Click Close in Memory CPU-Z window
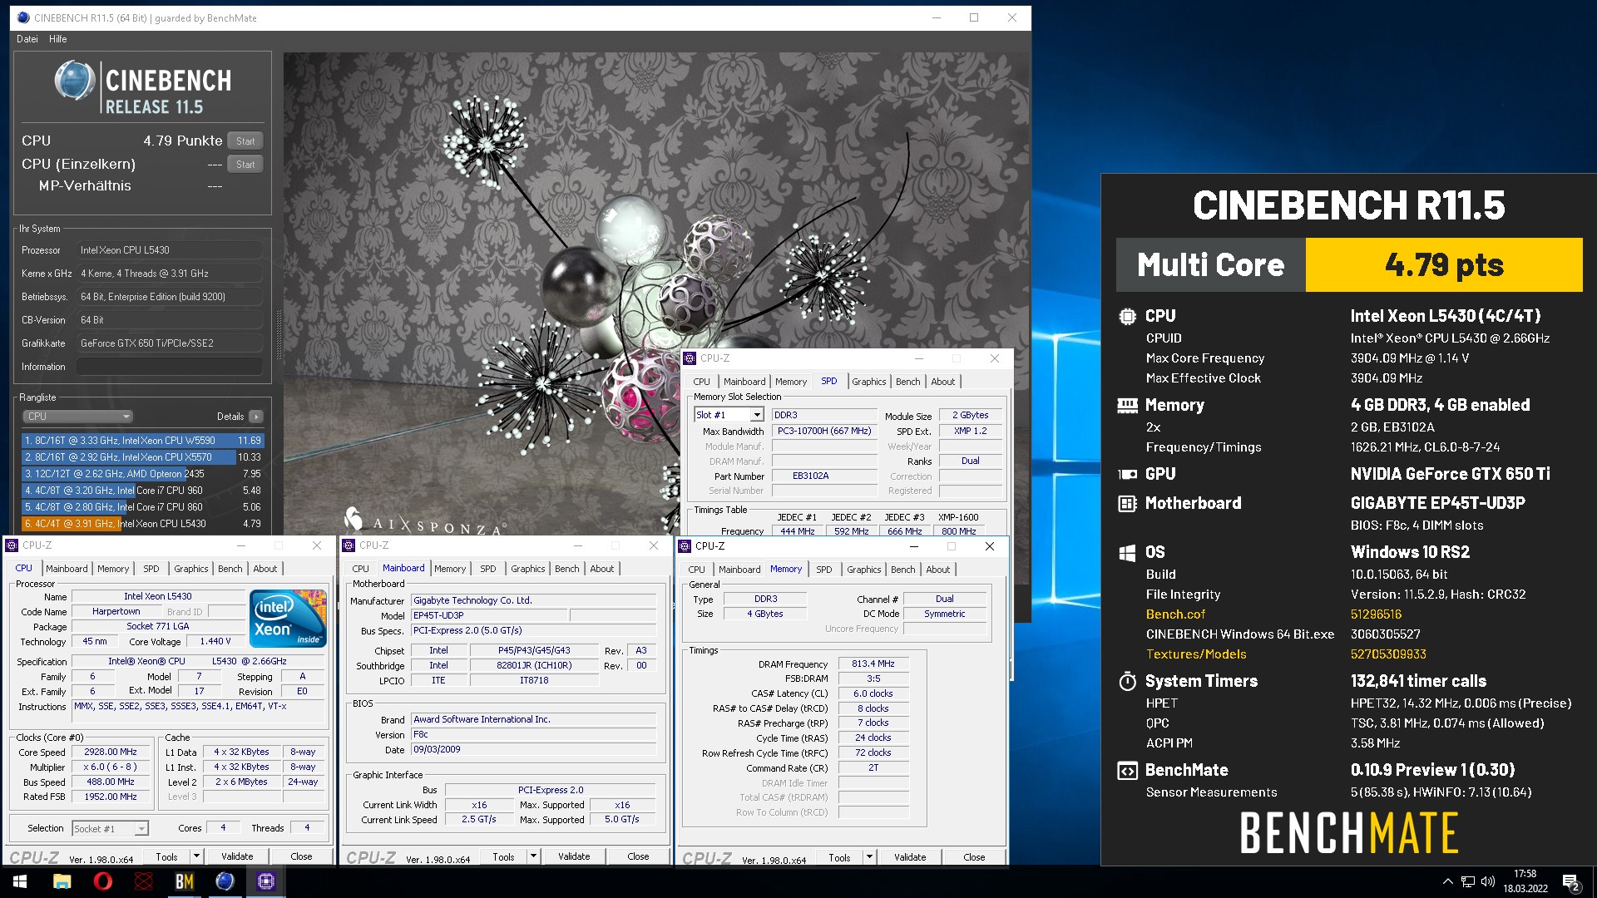Screen dimensions: 1597x898 (x=975, y=857)
